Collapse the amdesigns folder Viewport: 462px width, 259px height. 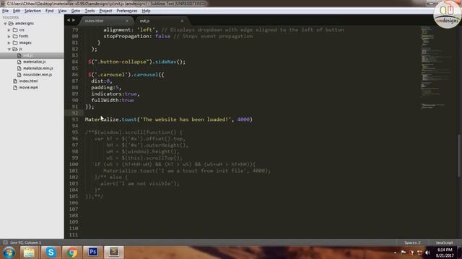5,24
